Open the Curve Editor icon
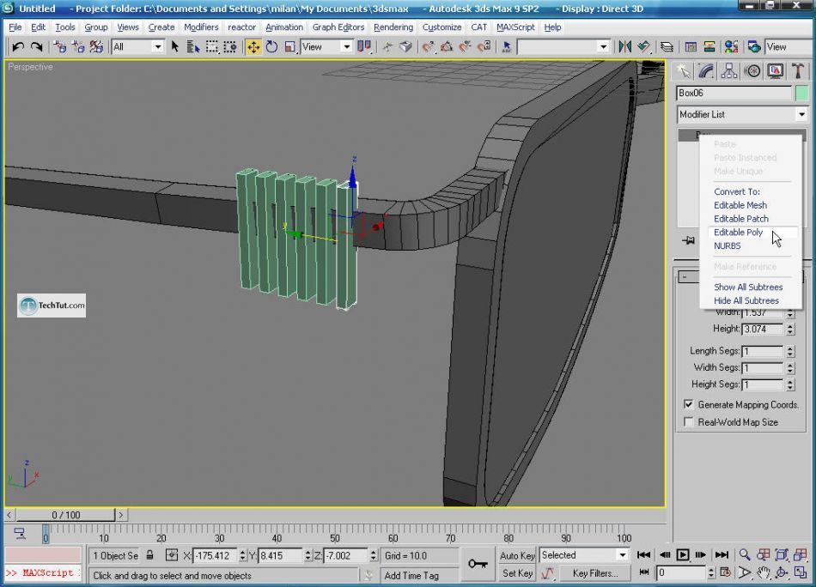816x587 pixels. click(691, 47)
